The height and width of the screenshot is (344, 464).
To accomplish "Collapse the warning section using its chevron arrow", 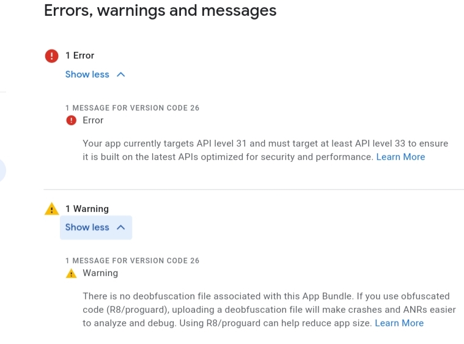I will point(120,227).
